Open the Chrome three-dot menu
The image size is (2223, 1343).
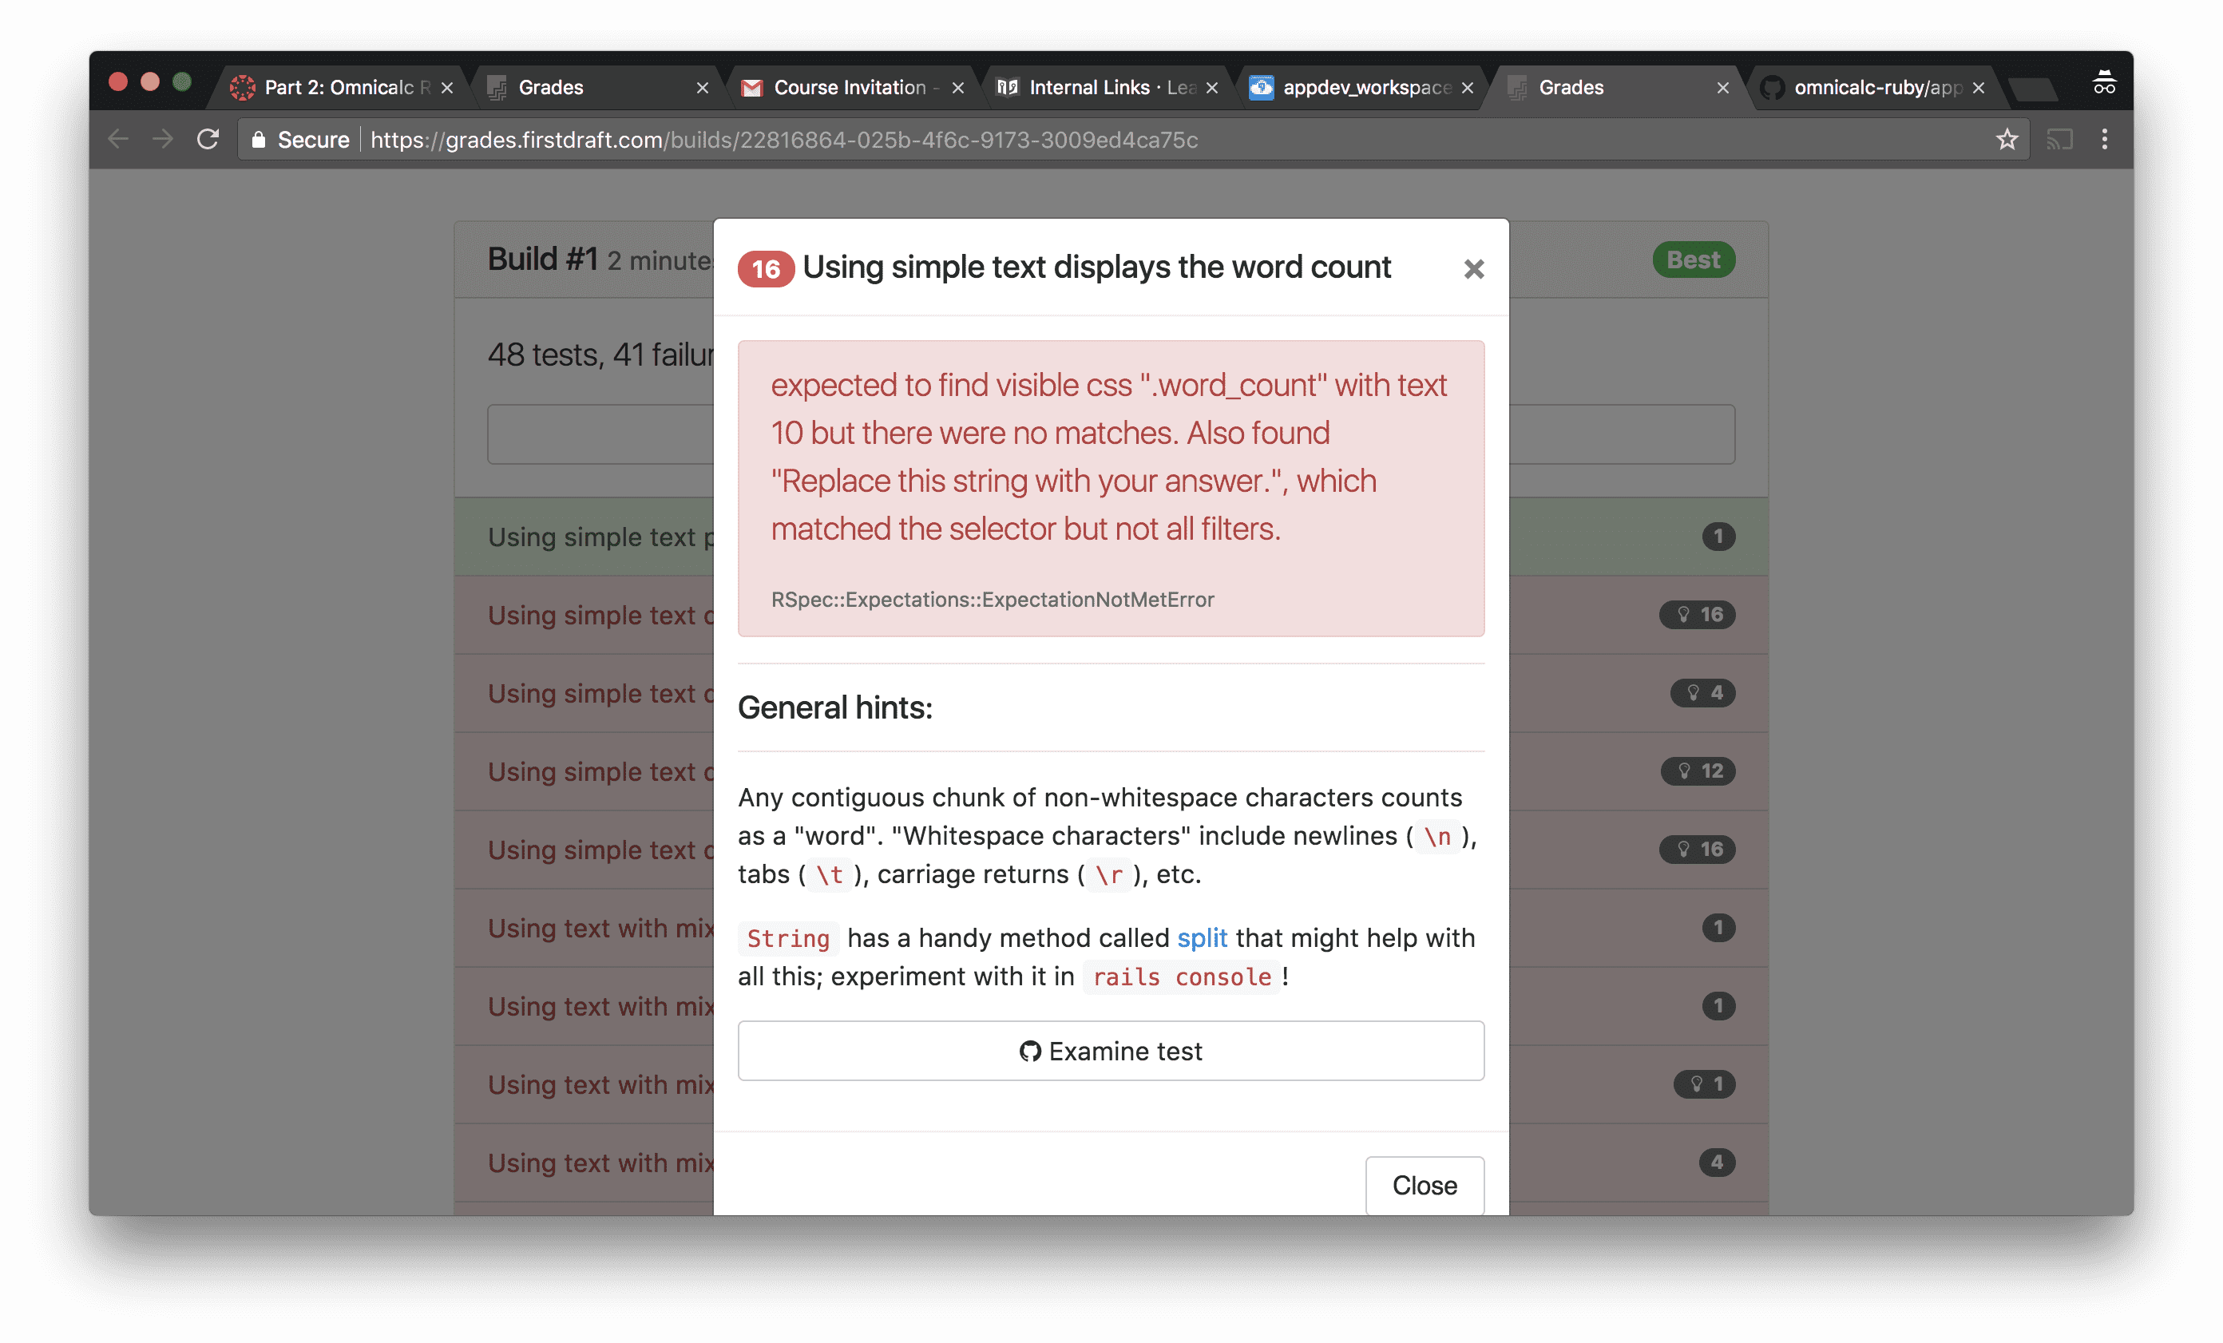tap(2105, 139)
